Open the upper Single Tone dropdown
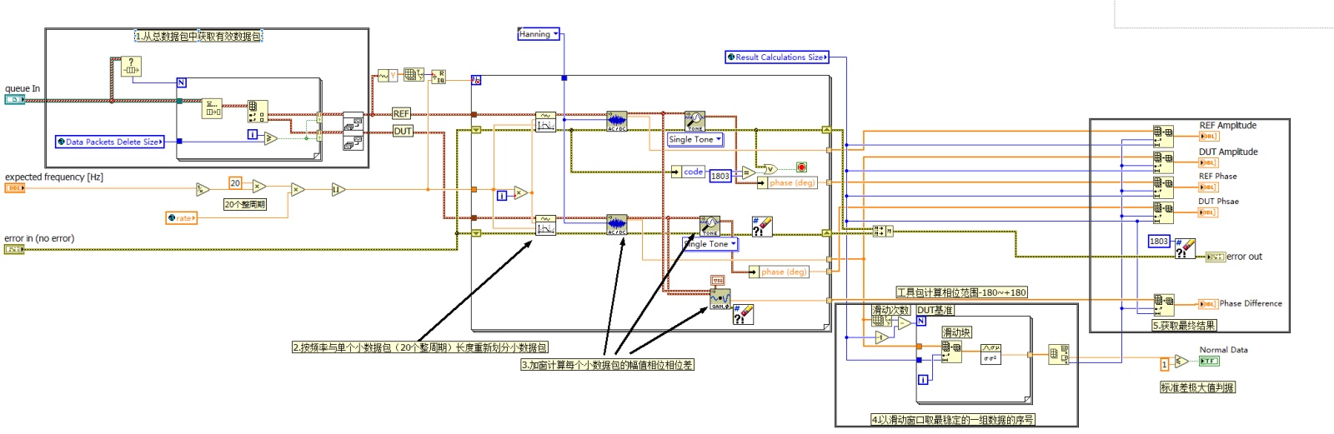Image resolution: width=1334 pixels, height=434 pixels. coord(695,140)
